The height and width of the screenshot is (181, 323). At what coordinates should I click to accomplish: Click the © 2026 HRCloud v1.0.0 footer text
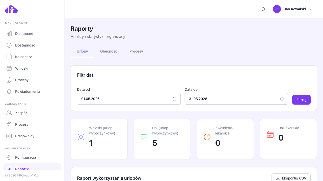[22, 175]
